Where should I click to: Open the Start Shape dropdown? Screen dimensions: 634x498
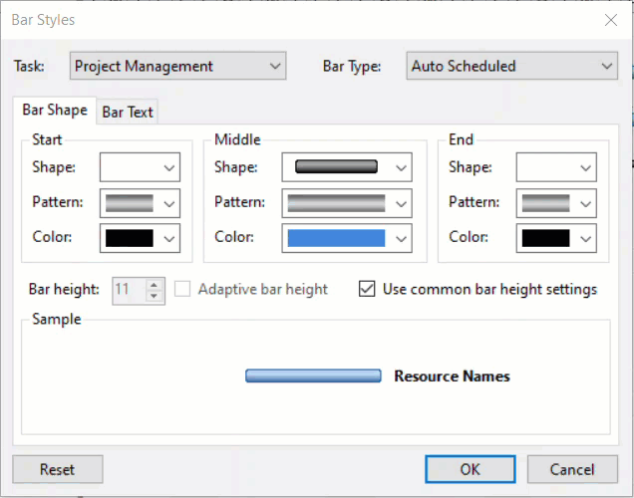[140, 167]
